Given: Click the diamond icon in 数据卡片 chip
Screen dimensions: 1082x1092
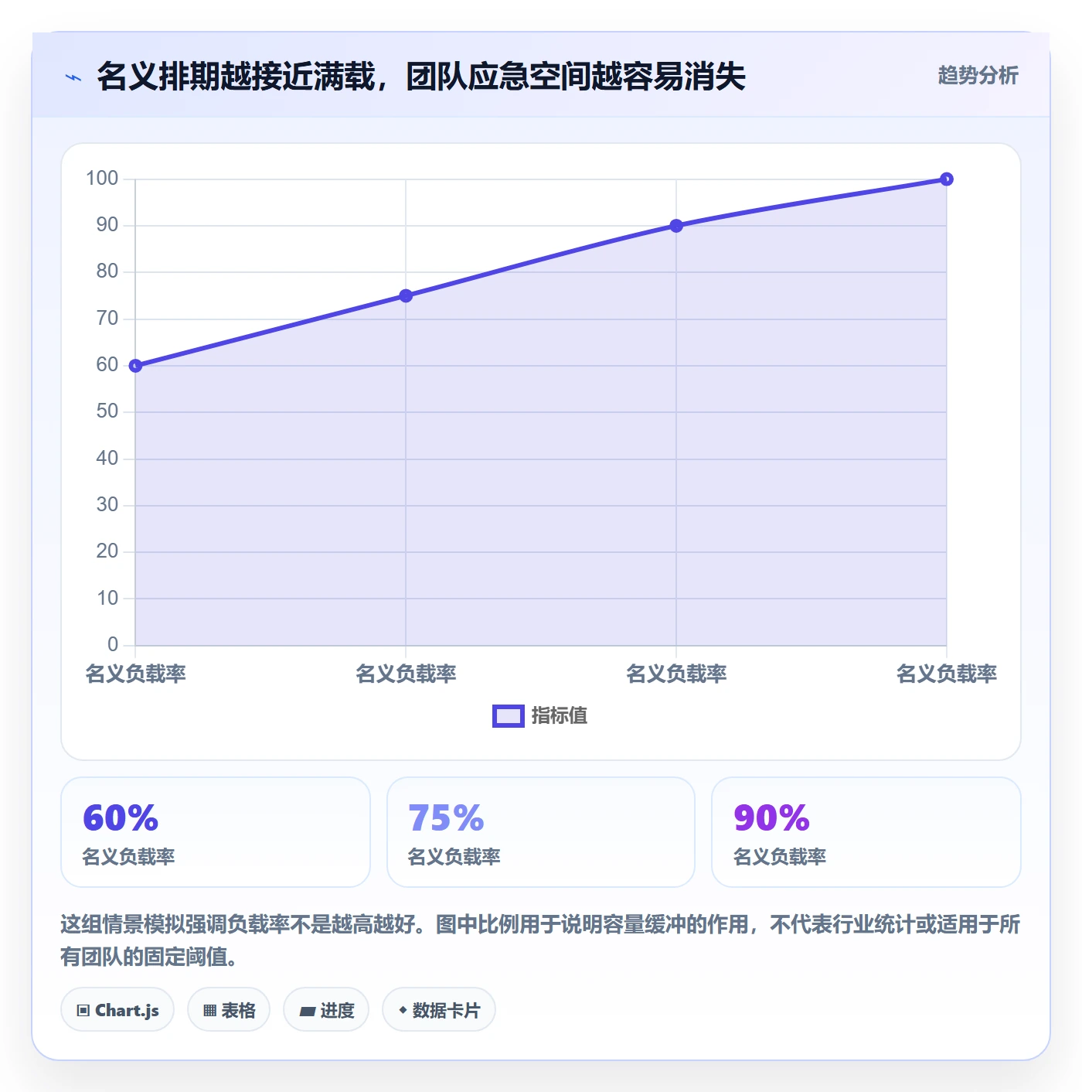Looking at the screenshot, I should tap(403, 1010).
